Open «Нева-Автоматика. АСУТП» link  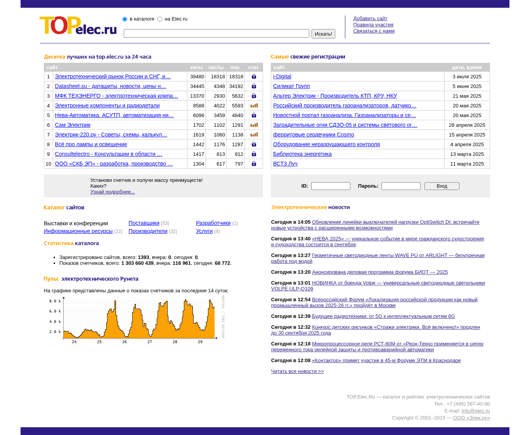114,115
